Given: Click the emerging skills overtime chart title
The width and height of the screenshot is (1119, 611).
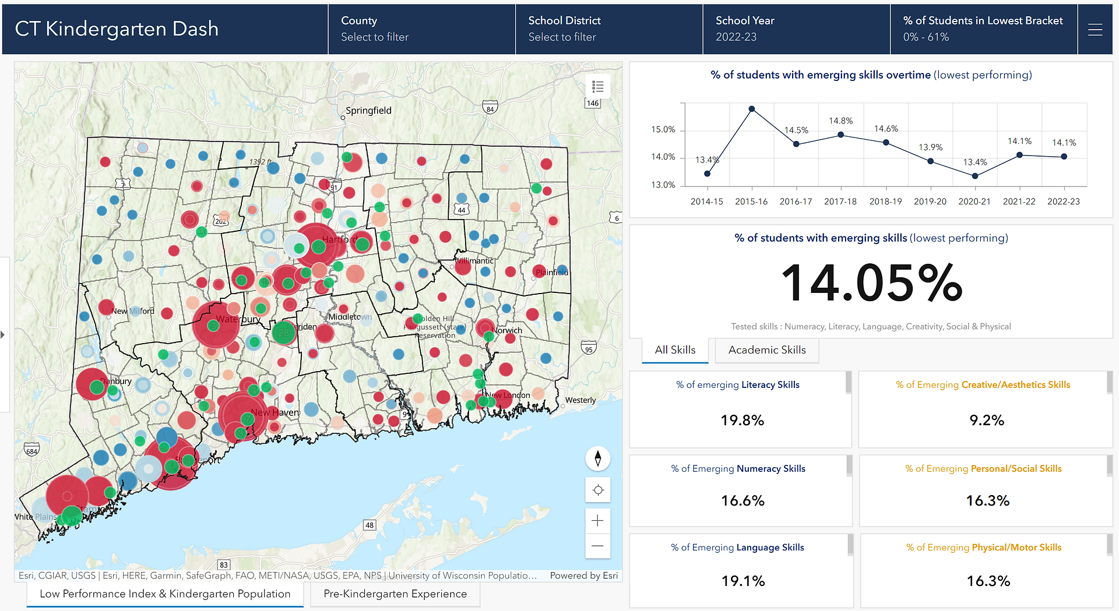Looking at the screenshot, I should coord(871,75).
